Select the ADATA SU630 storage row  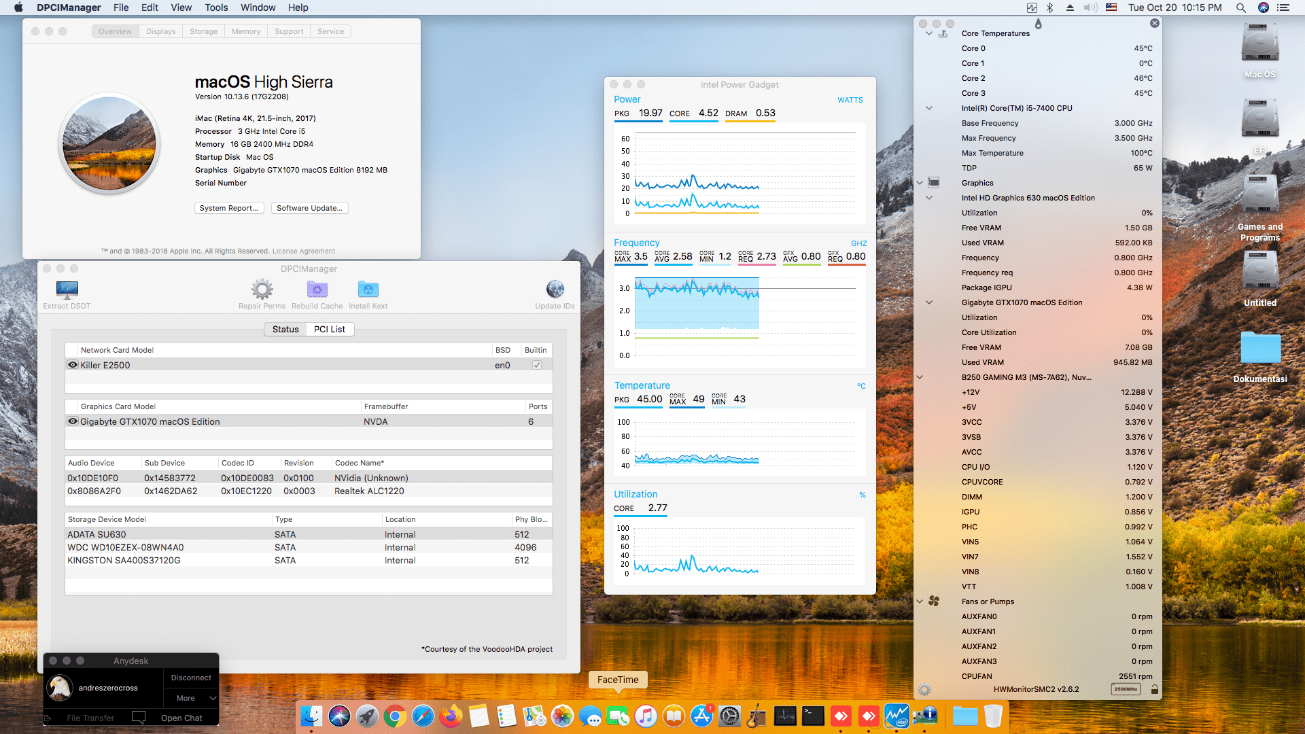click(309, 534)
